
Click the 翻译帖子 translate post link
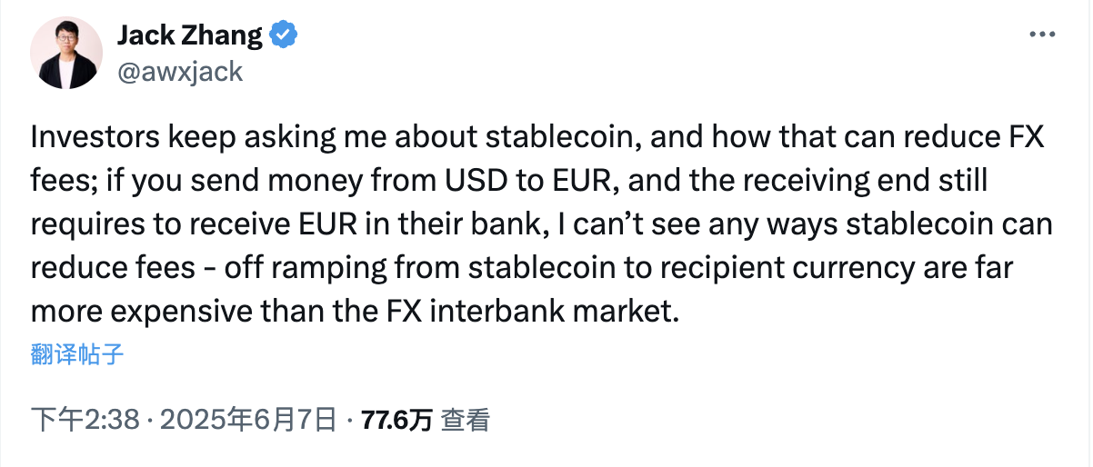(x=77, y=354)
